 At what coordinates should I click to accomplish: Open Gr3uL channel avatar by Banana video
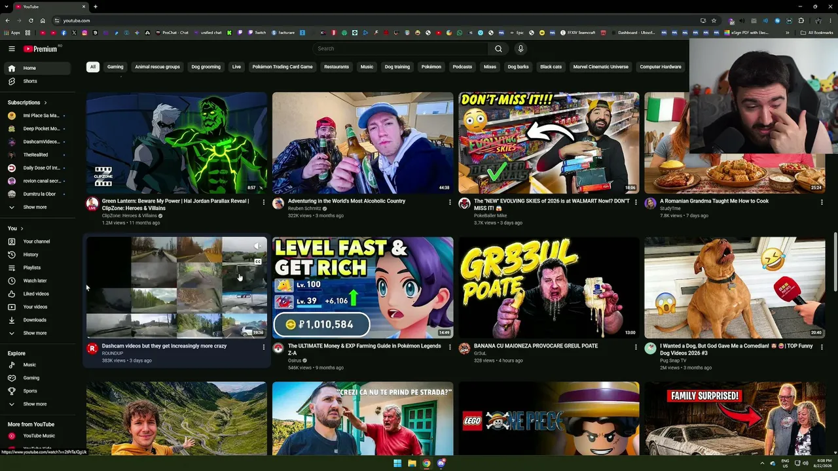pyautogui.click(x=464, y=349)
